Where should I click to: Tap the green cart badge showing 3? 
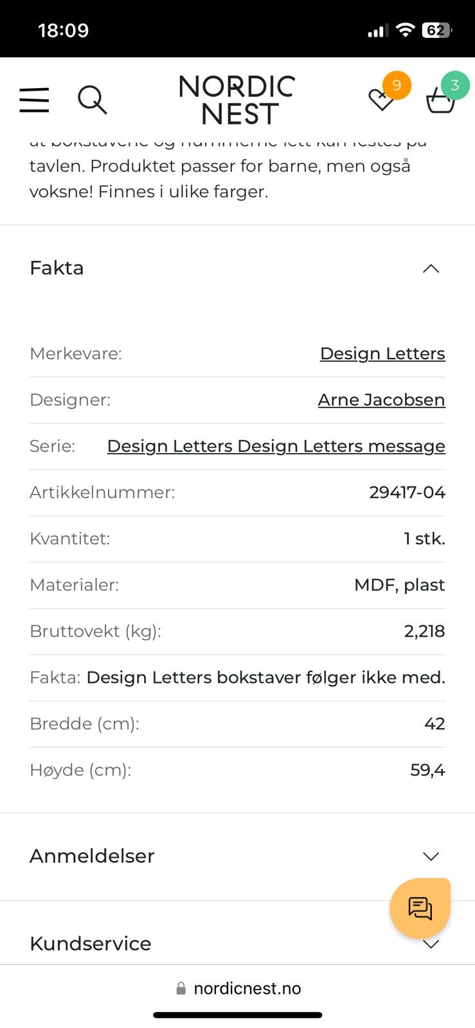[x=455, y=85]
